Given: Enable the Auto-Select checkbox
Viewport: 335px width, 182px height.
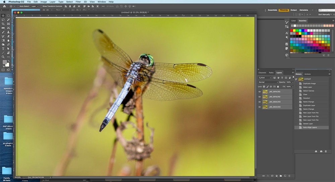Looking at the screenshot, I should [x=18, y=6].
